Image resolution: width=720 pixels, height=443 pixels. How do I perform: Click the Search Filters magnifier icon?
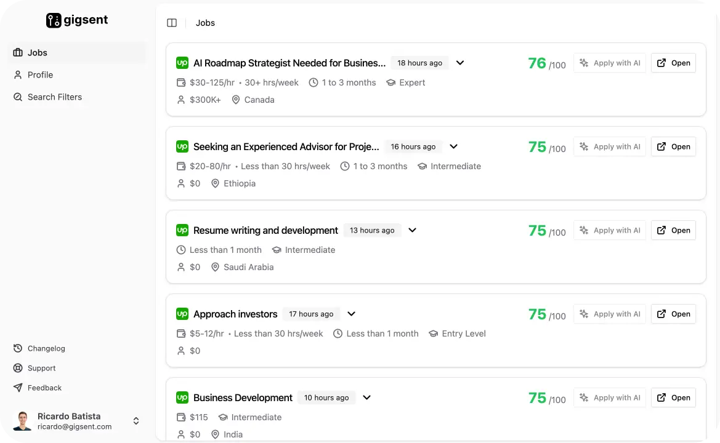coord(18,97)
